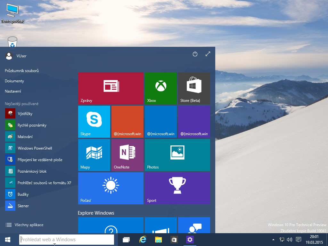Open the people chat tile under Explore Windows
The image size is (328, 246).
coord(194,225)
